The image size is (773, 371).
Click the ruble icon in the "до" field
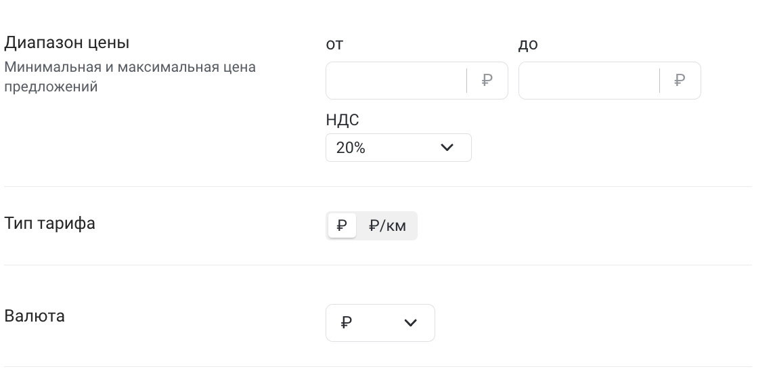pyautogui.click(x=680, y=81)
